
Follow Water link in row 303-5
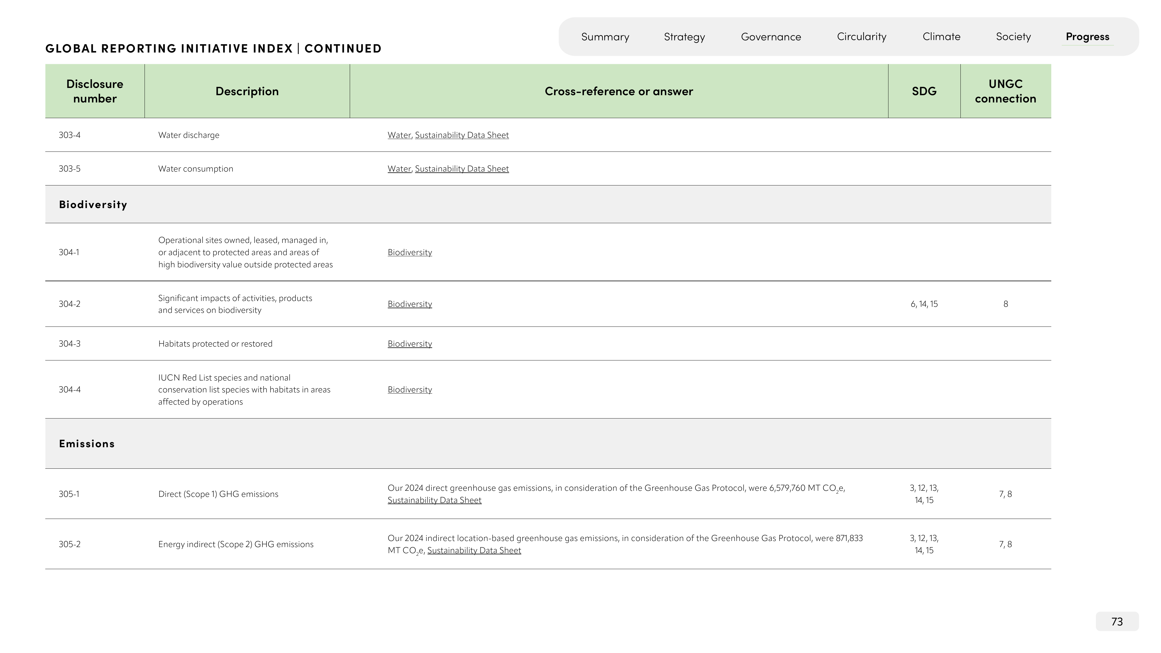coord(399,169)
